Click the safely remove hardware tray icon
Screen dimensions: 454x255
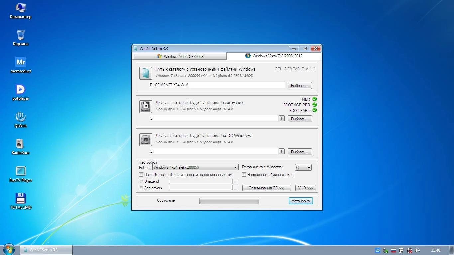386,250
